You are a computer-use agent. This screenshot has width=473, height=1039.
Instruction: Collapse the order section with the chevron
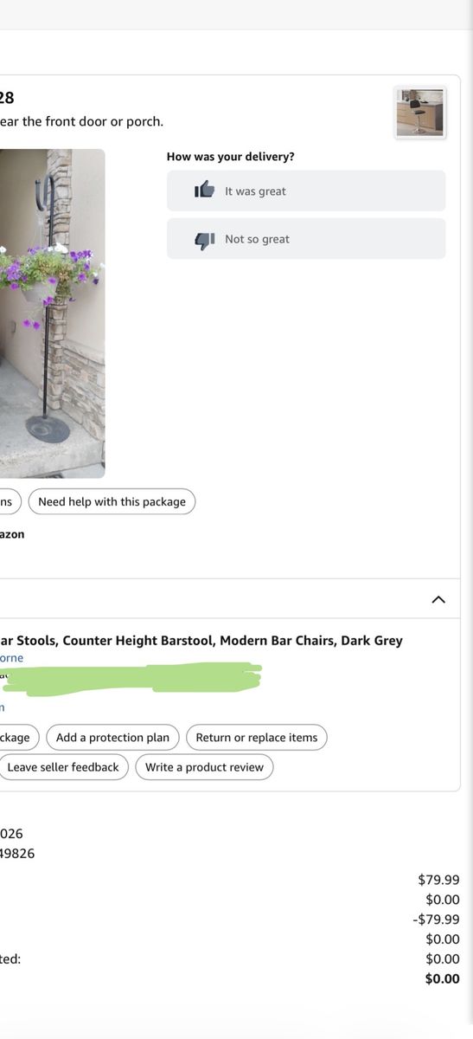point(438,599)
